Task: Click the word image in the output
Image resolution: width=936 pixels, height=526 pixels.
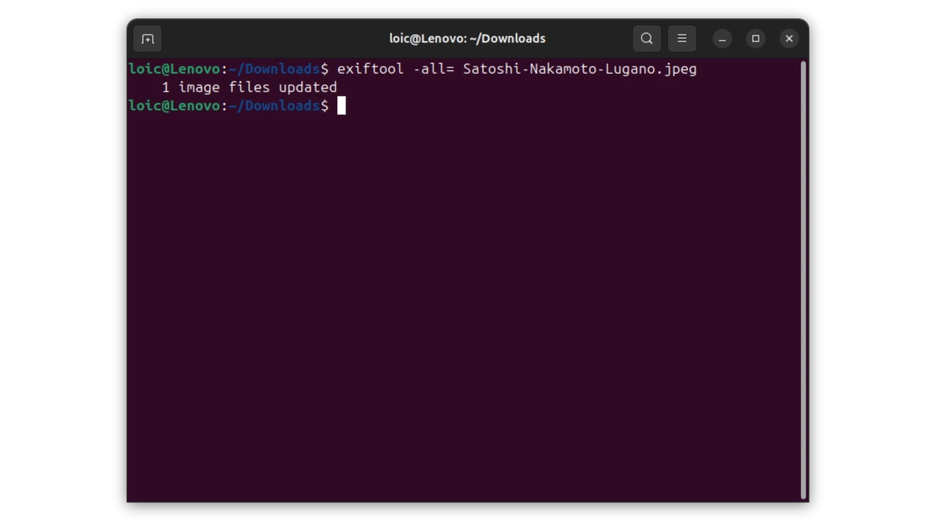Action: pos(199,88)
